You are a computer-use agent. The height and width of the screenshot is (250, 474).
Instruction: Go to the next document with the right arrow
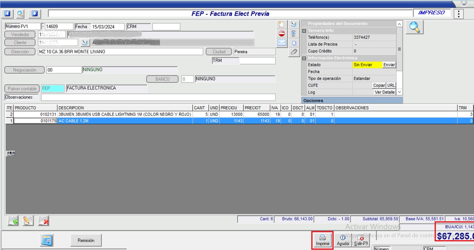(x=35, y=14)
